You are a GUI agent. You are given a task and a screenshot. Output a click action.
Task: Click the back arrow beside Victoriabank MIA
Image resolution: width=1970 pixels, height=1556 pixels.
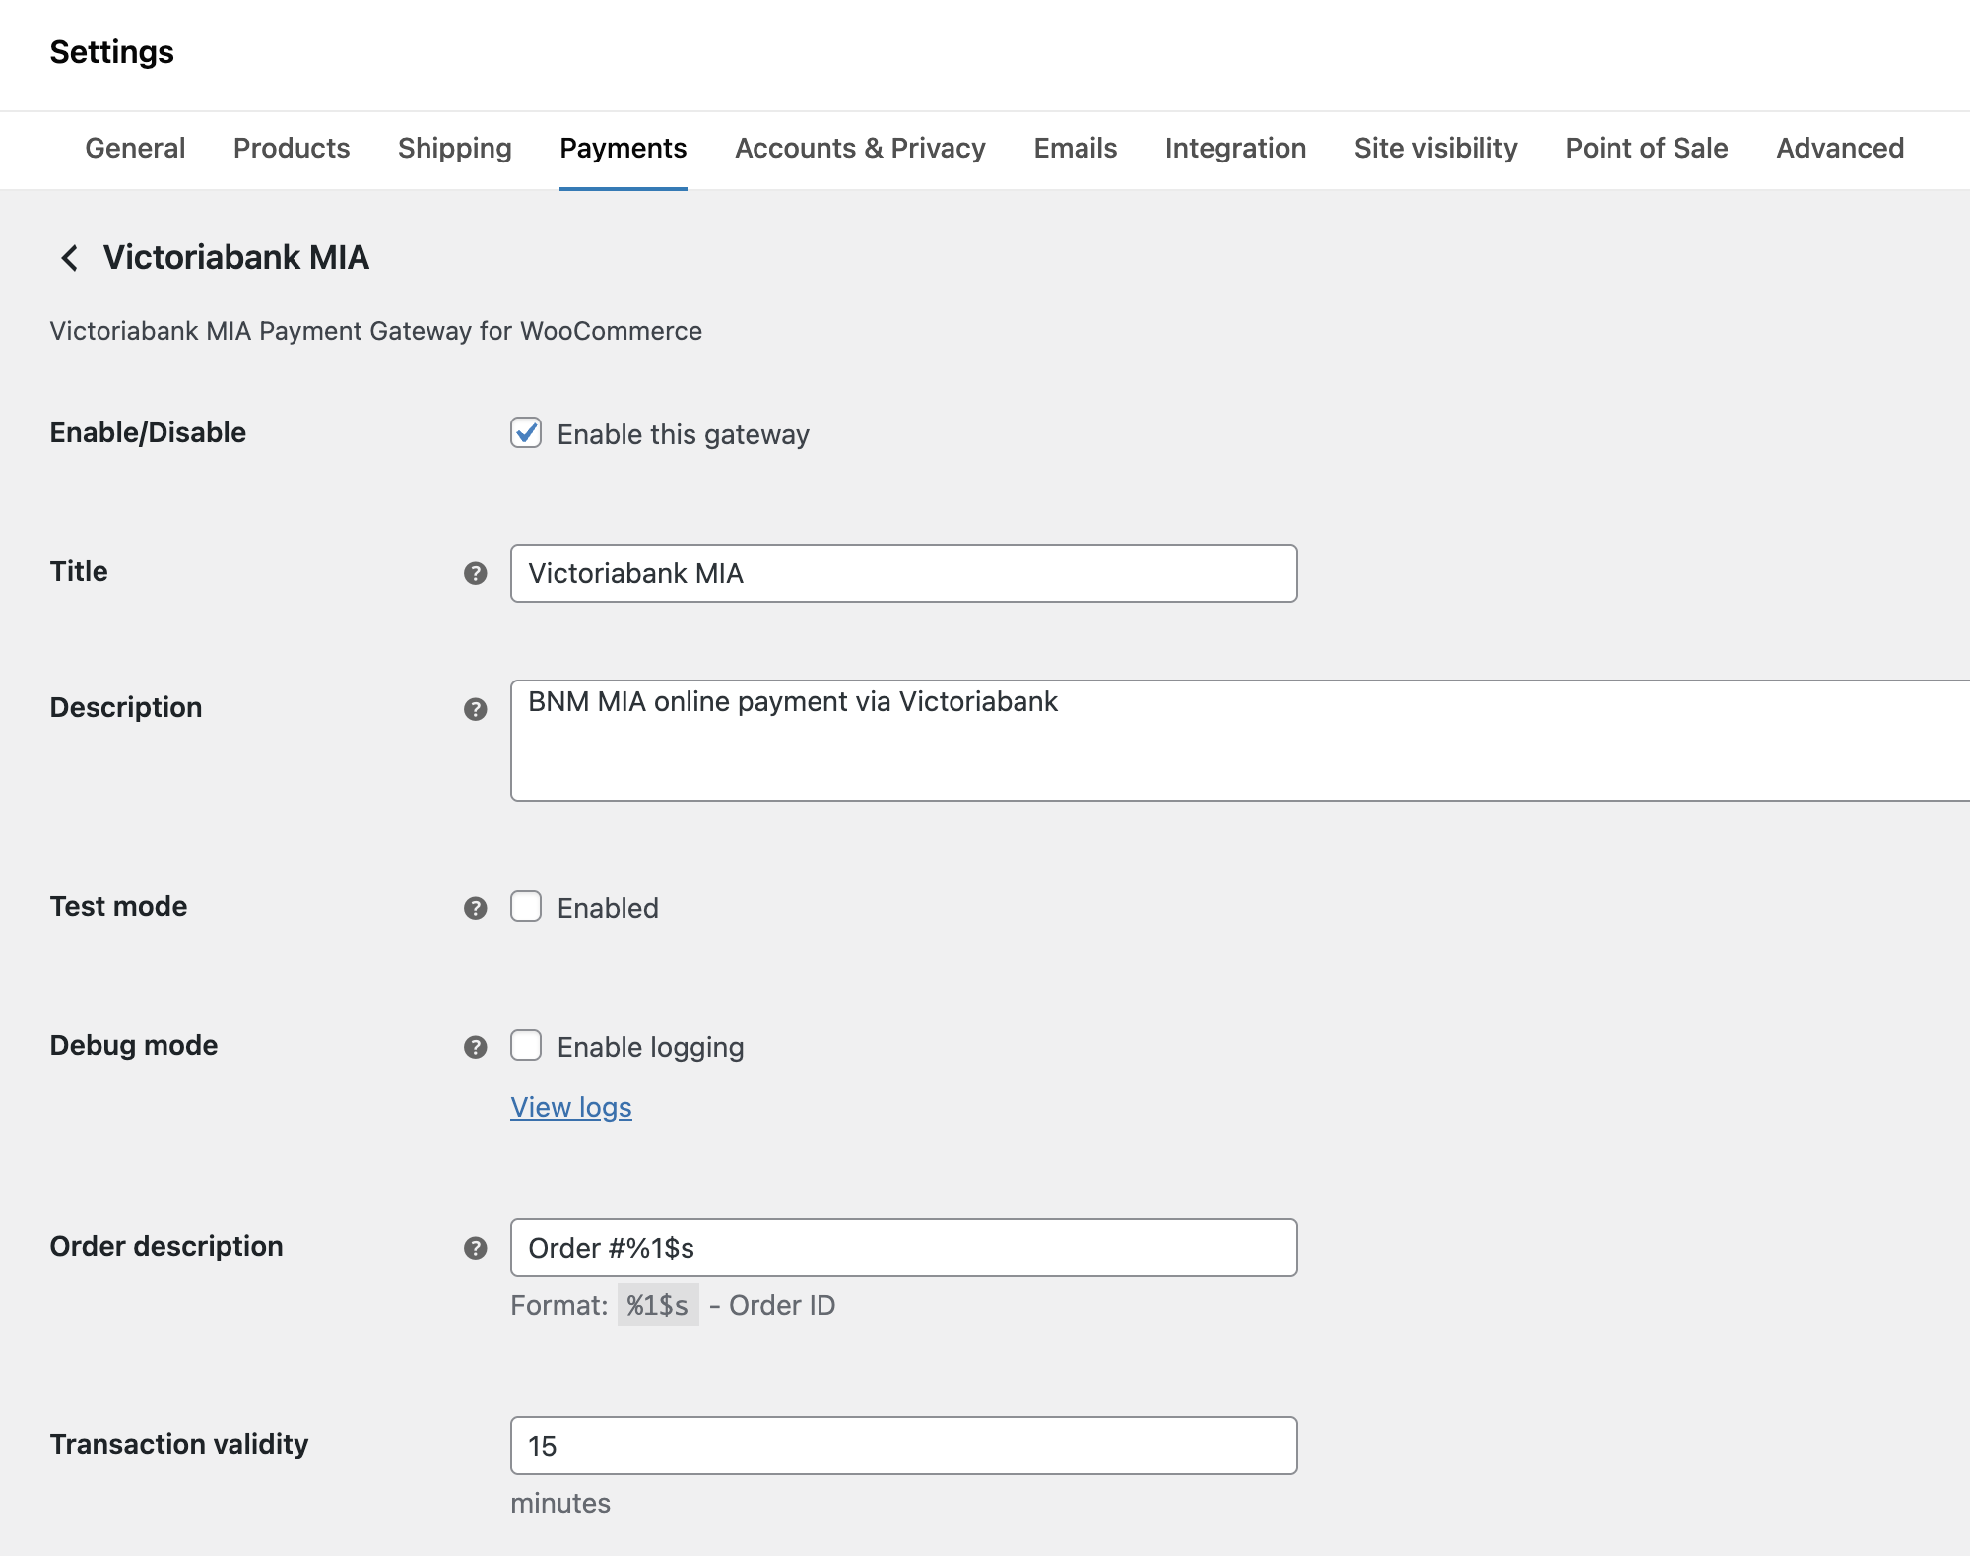[69, 257]
